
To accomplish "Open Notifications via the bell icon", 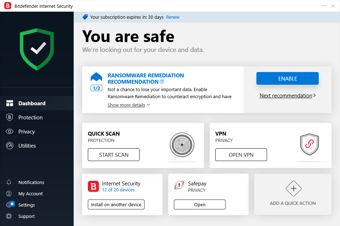I will (9, 182).
